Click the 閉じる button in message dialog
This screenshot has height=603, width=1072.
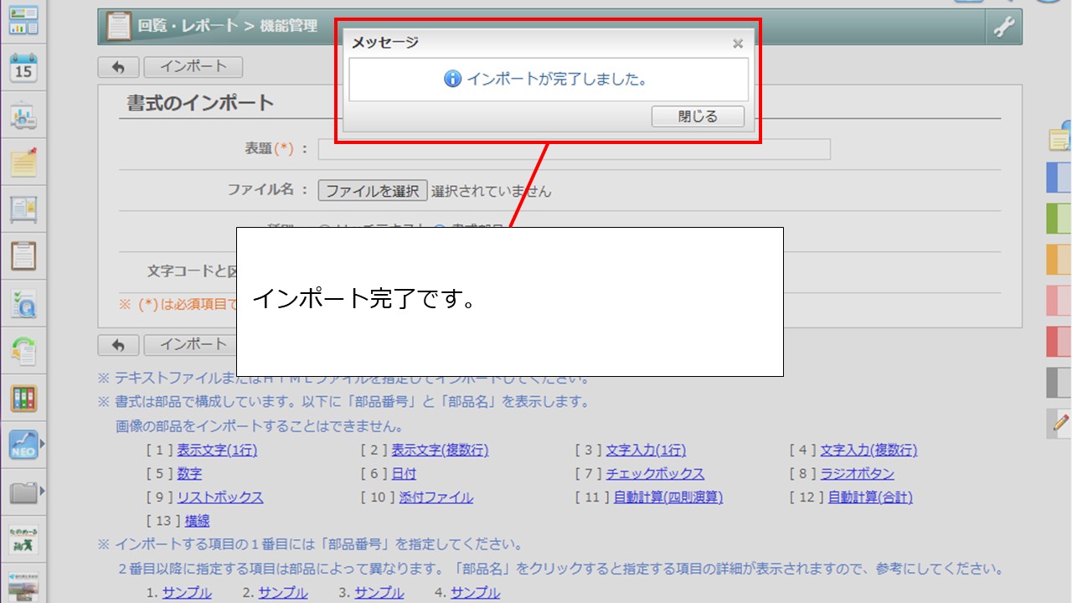point(698,116)
